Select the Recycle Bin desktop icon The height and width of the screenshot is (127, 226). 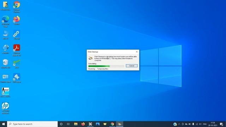pos(6,64)
